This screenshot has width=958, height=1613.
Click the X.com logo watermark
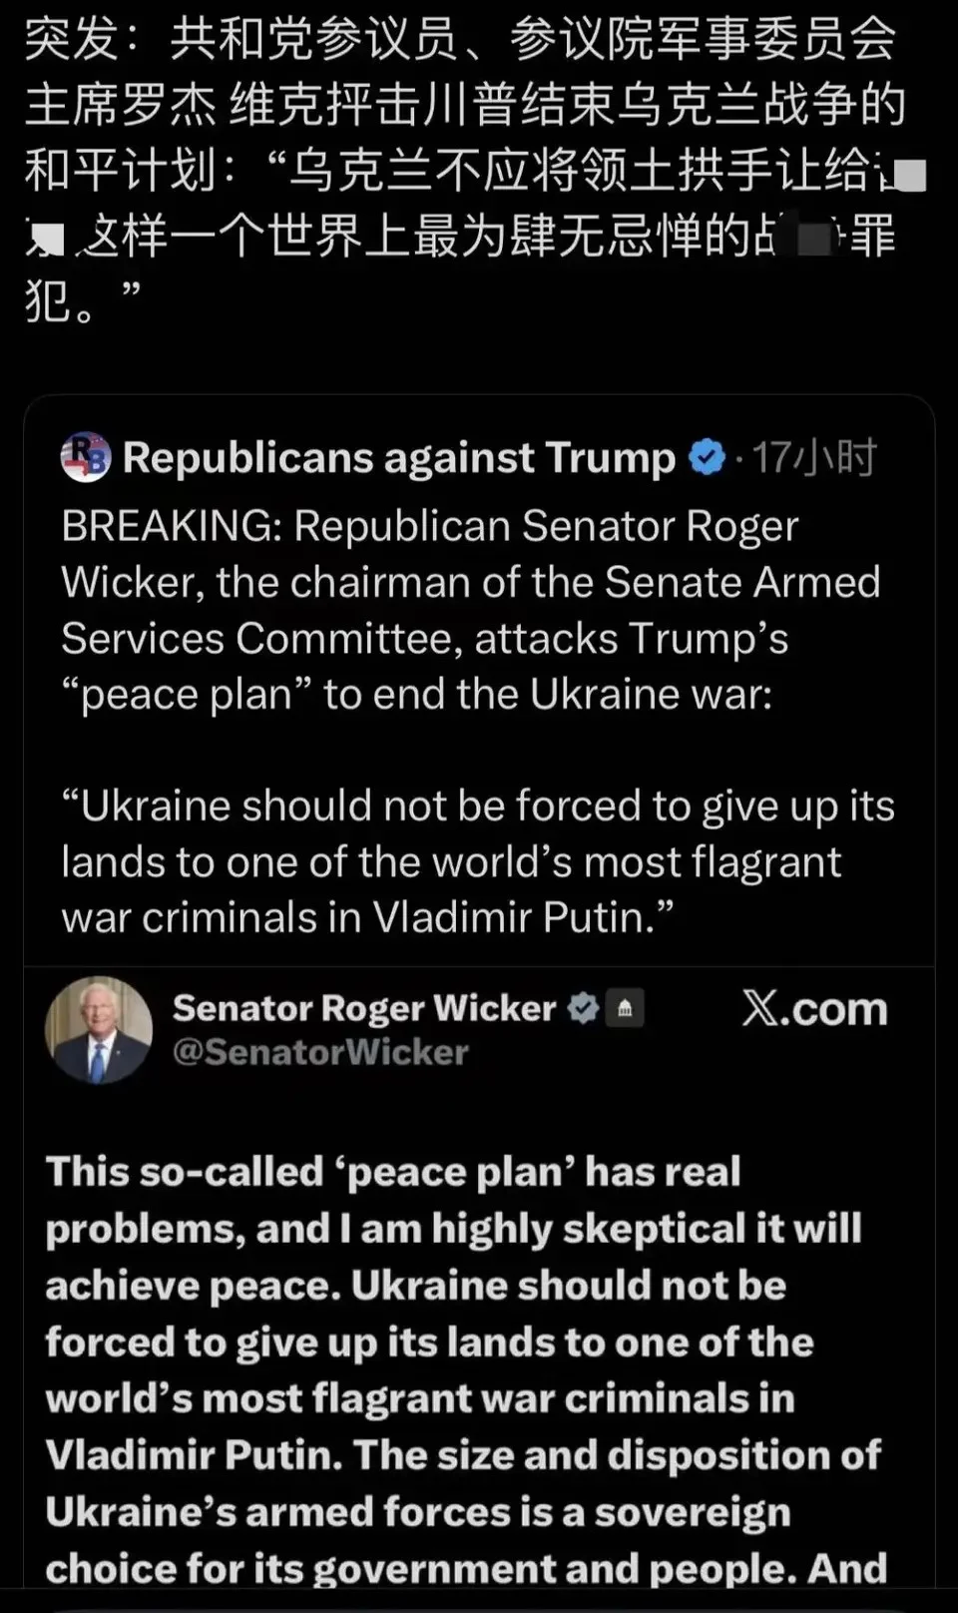tap(814, 1009)
